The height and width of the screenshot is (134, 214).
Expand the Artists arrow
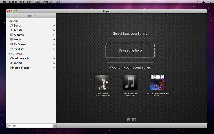pyautogui.click(x=54, y=30)
